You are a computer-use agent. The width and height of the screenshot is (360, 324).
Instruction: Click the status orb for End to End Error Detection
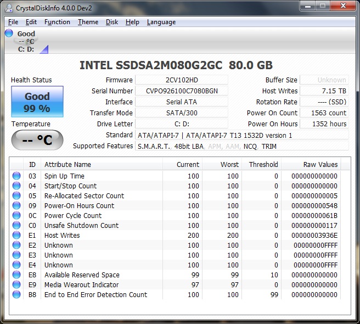tap(16, 294)
